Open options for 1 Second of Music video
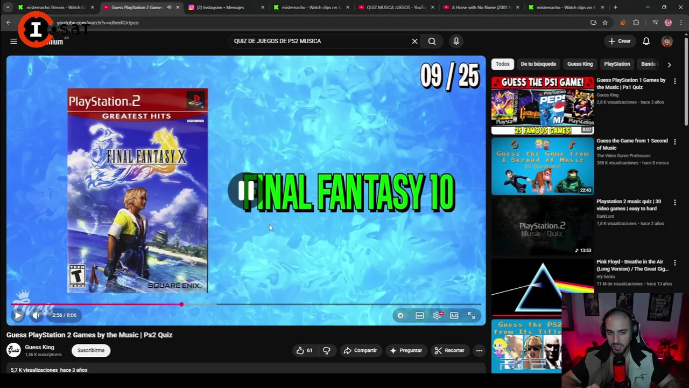689x388 pixels. click(x=674, y=142)
